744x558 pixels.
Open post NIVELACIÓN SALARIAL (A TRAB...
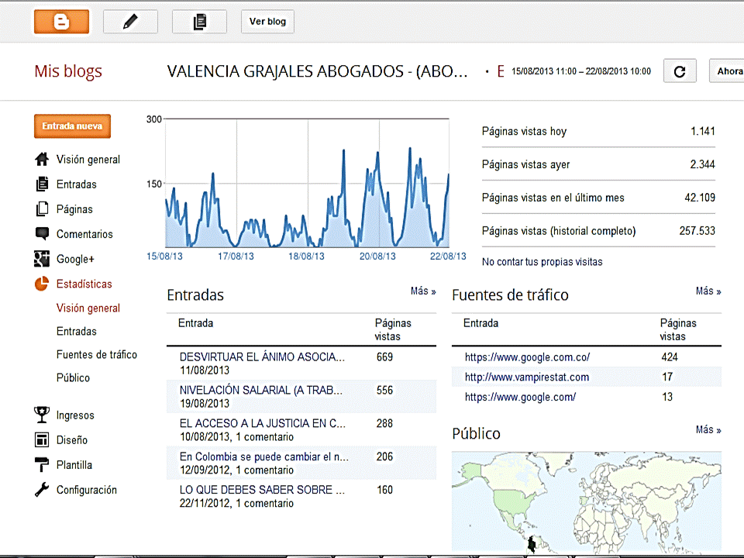[x=260, y=390]
